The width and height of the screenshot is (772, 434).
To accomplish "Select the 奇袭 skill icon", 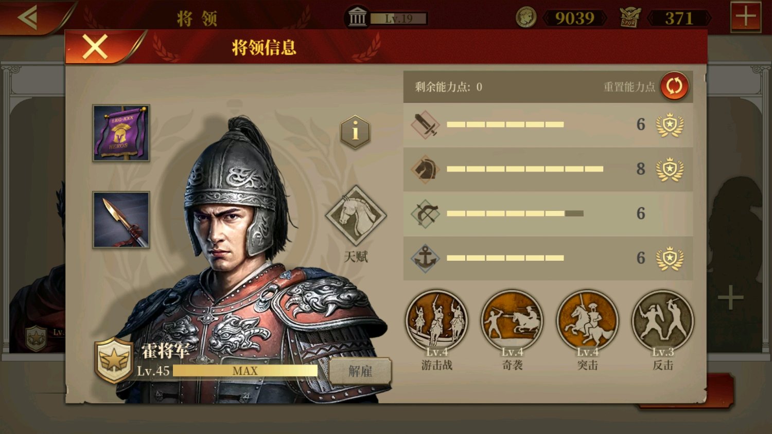I will tap(512, 320).
